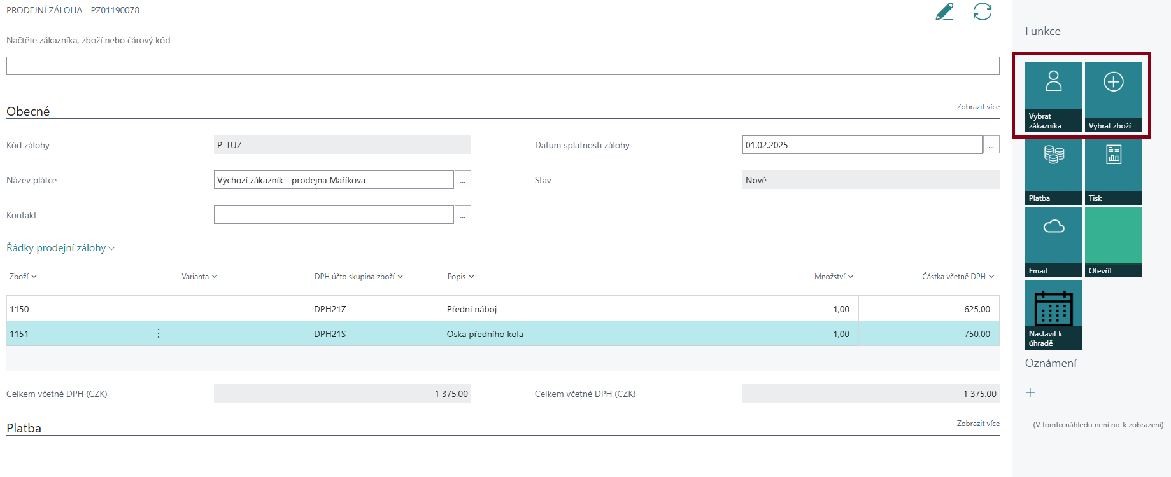Viewport: 1171px width, 477px height.
Task: Open the Zboží column header menu
Action: coord(24,277)
